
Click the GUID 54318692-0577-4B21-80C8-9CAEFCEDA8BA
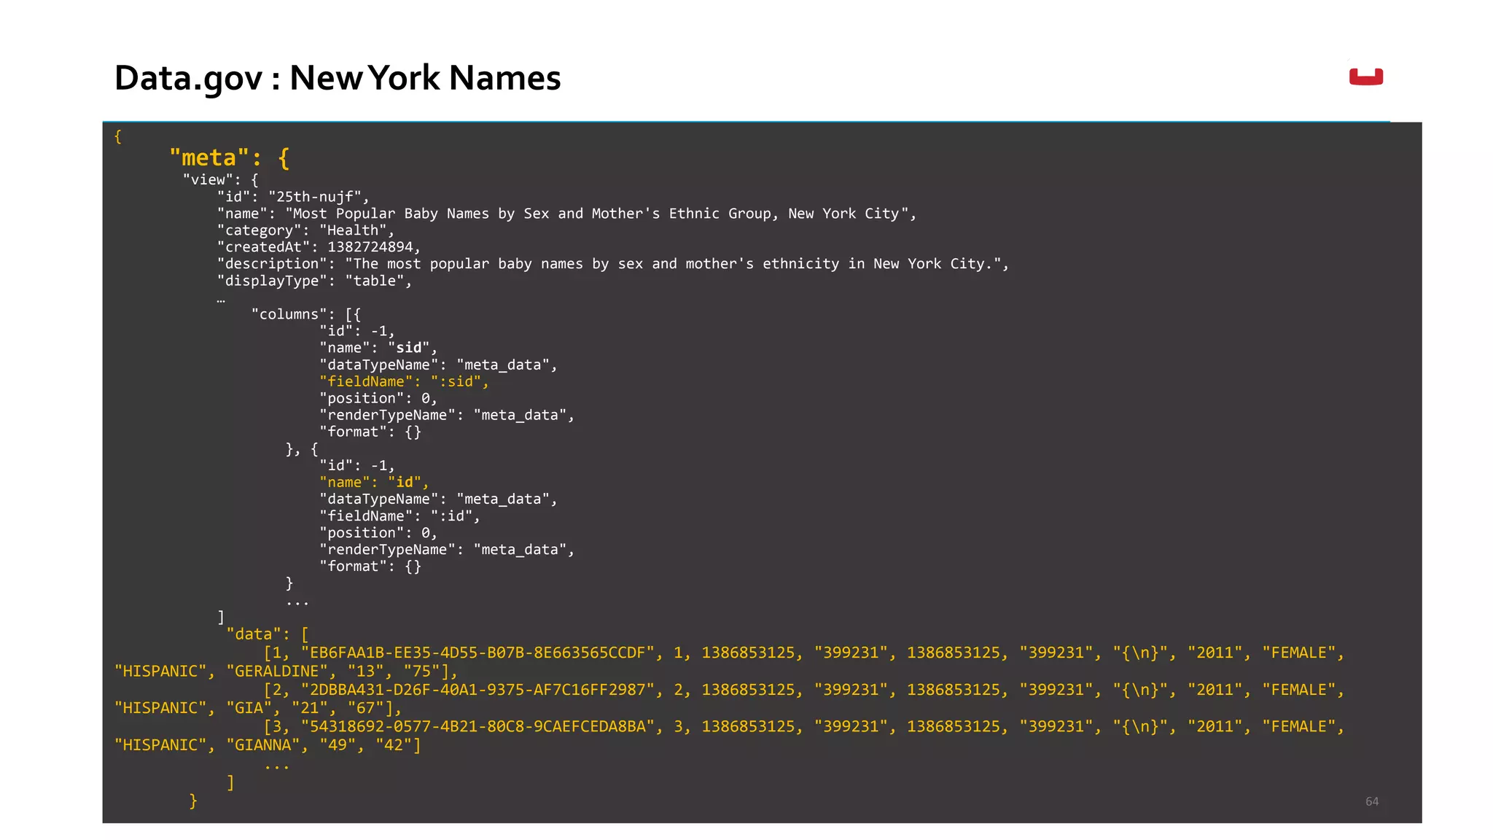click(477, 727)
